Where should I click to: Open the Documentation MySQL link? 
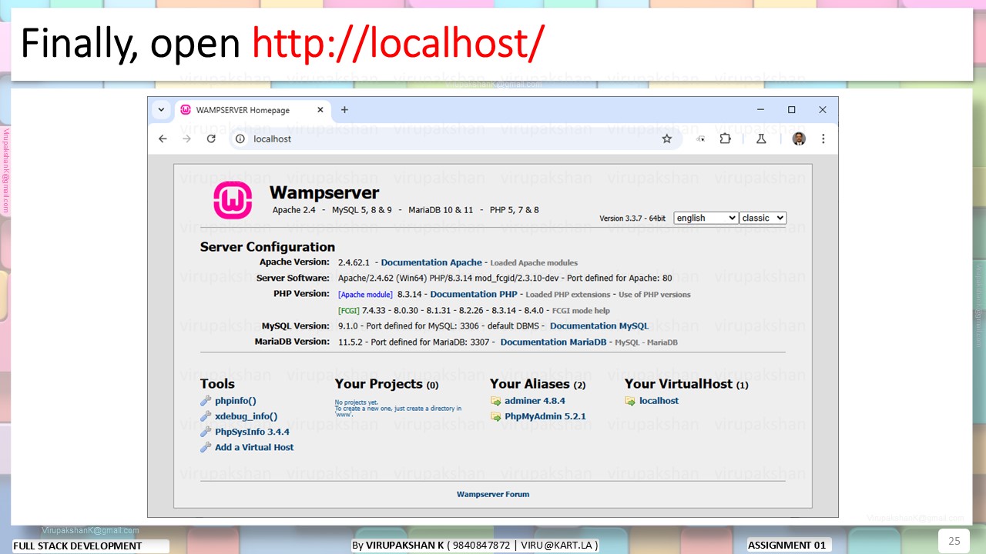coord(599,325)
